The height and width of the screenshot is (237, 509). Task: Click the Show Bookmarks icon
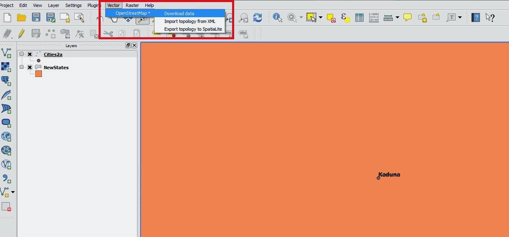pyautogui.click(x=436, y=18)
